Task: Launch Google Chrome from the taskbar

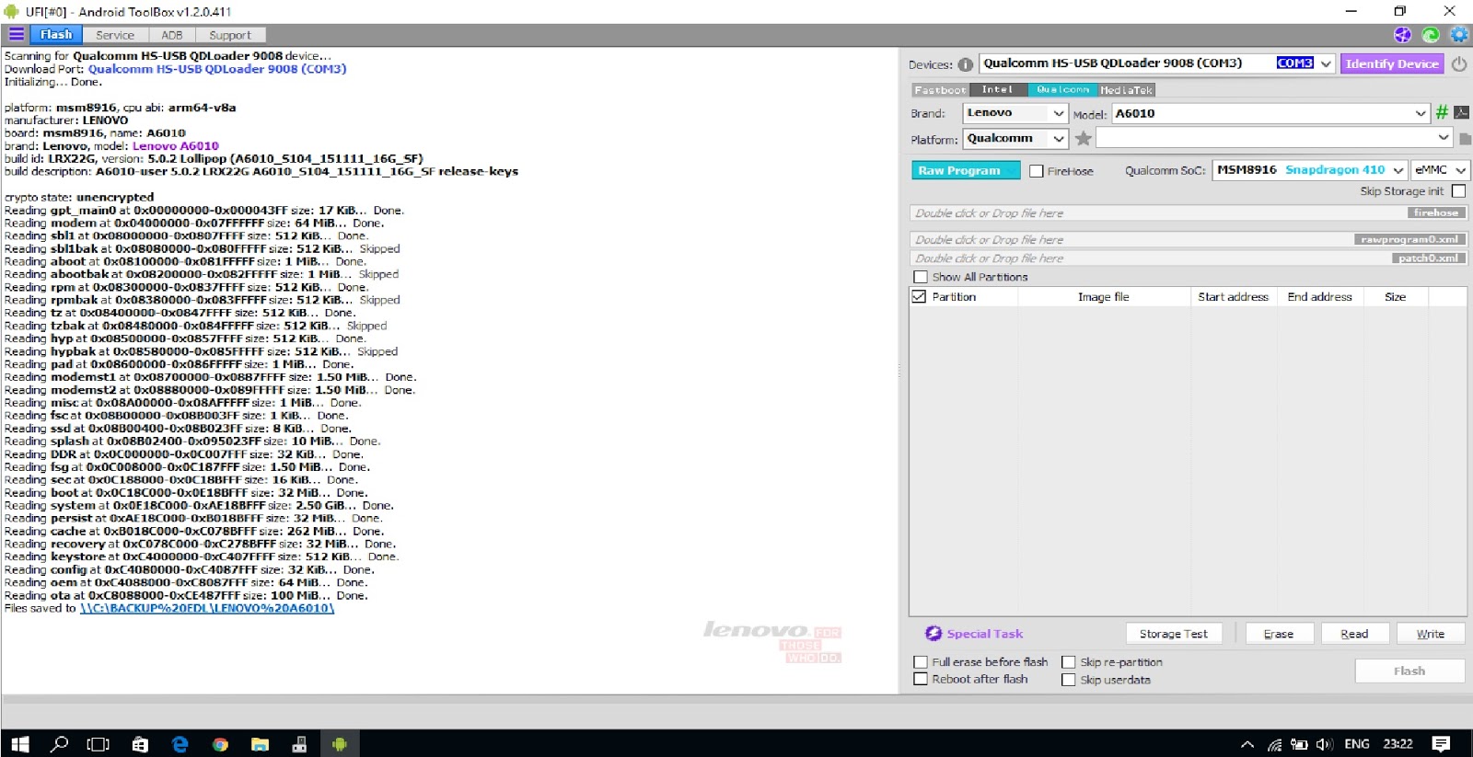Action: click(220, 744)
